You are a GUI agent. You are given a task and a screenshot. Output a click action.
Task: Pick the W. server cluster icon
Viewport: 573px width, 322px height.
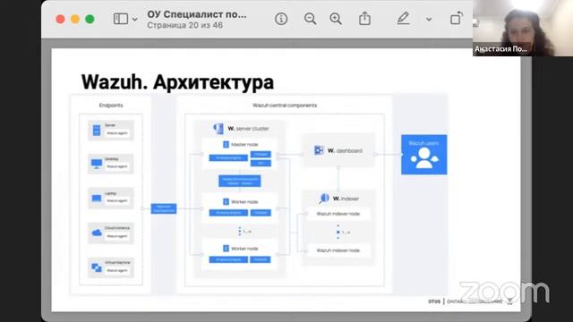click(x=218, y=128)
